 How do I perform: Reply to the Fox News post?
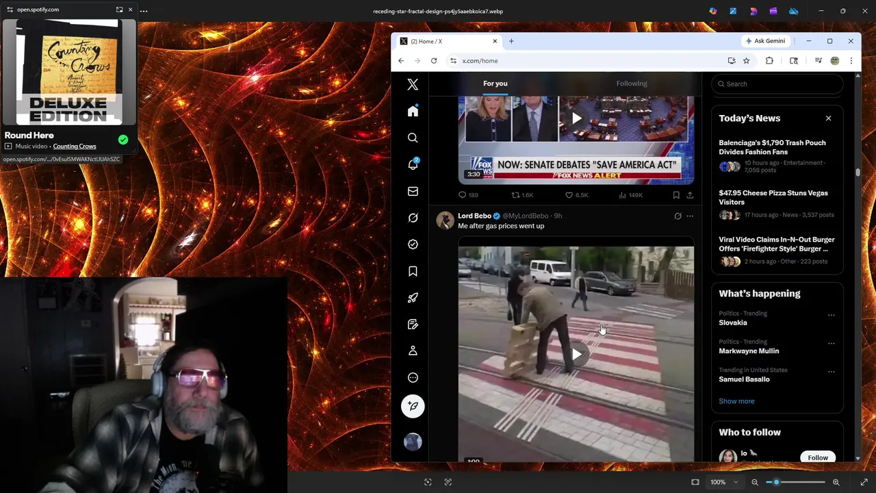pos(468,195)
